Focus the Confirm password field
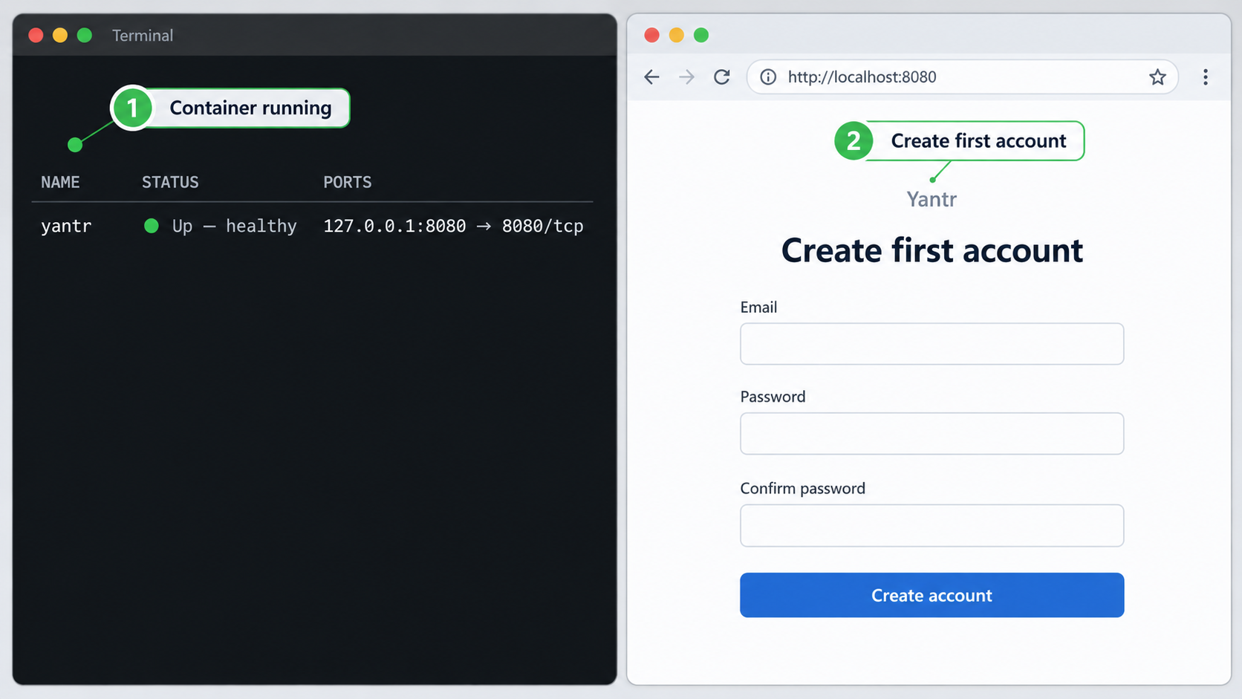 pos(931,526)
